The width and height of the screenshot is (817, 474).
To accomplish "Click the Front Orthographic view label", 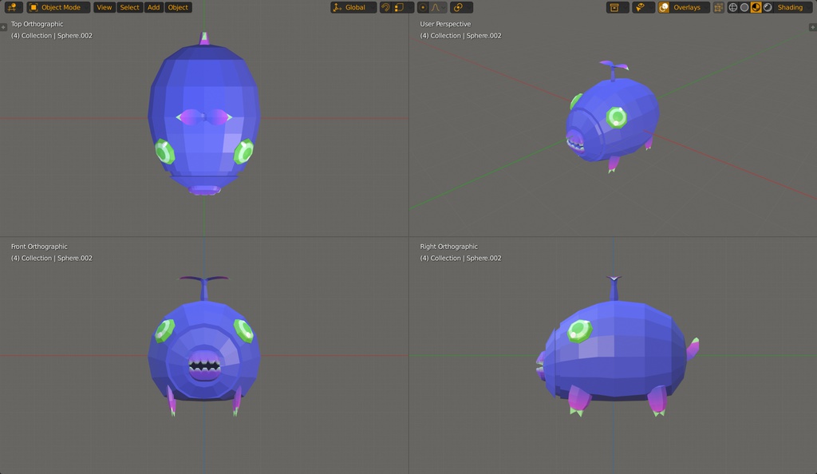I will [x=39, y=247].
